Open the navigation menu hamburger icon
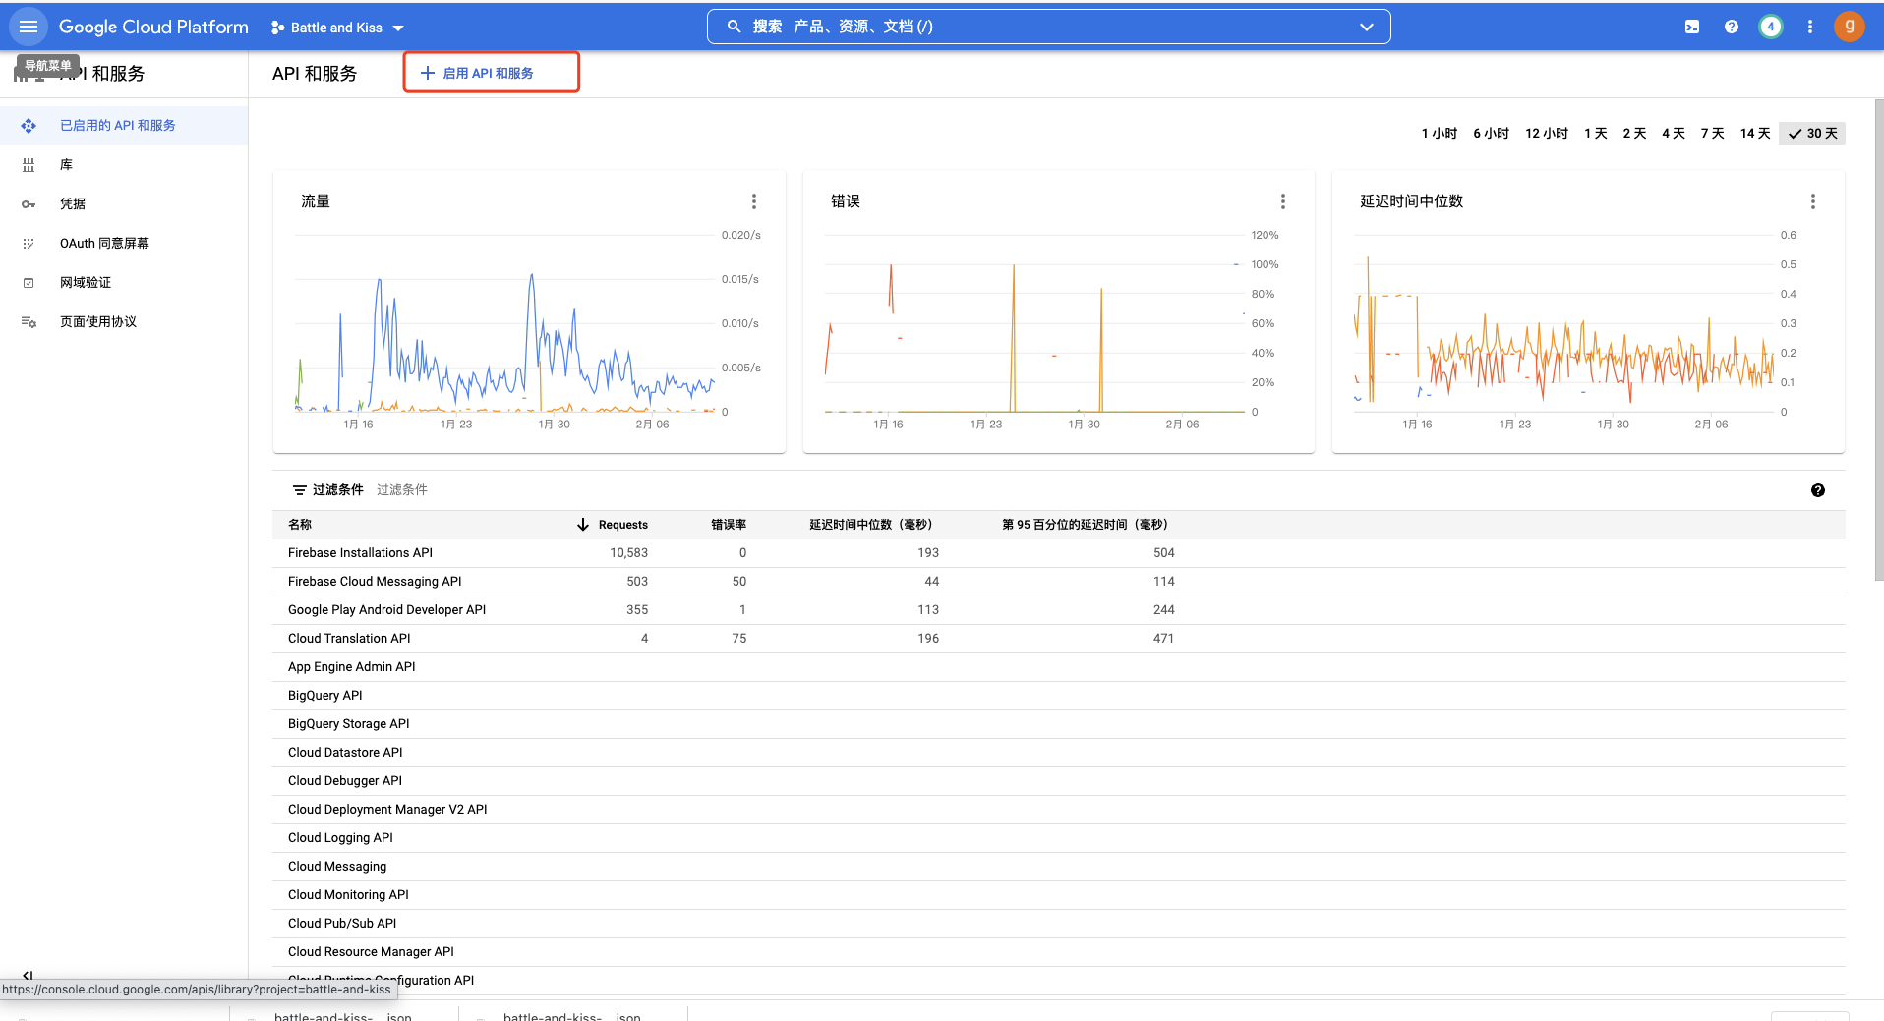The width and height of the screenshot is (1884, 1021). [x=28, y=27]
